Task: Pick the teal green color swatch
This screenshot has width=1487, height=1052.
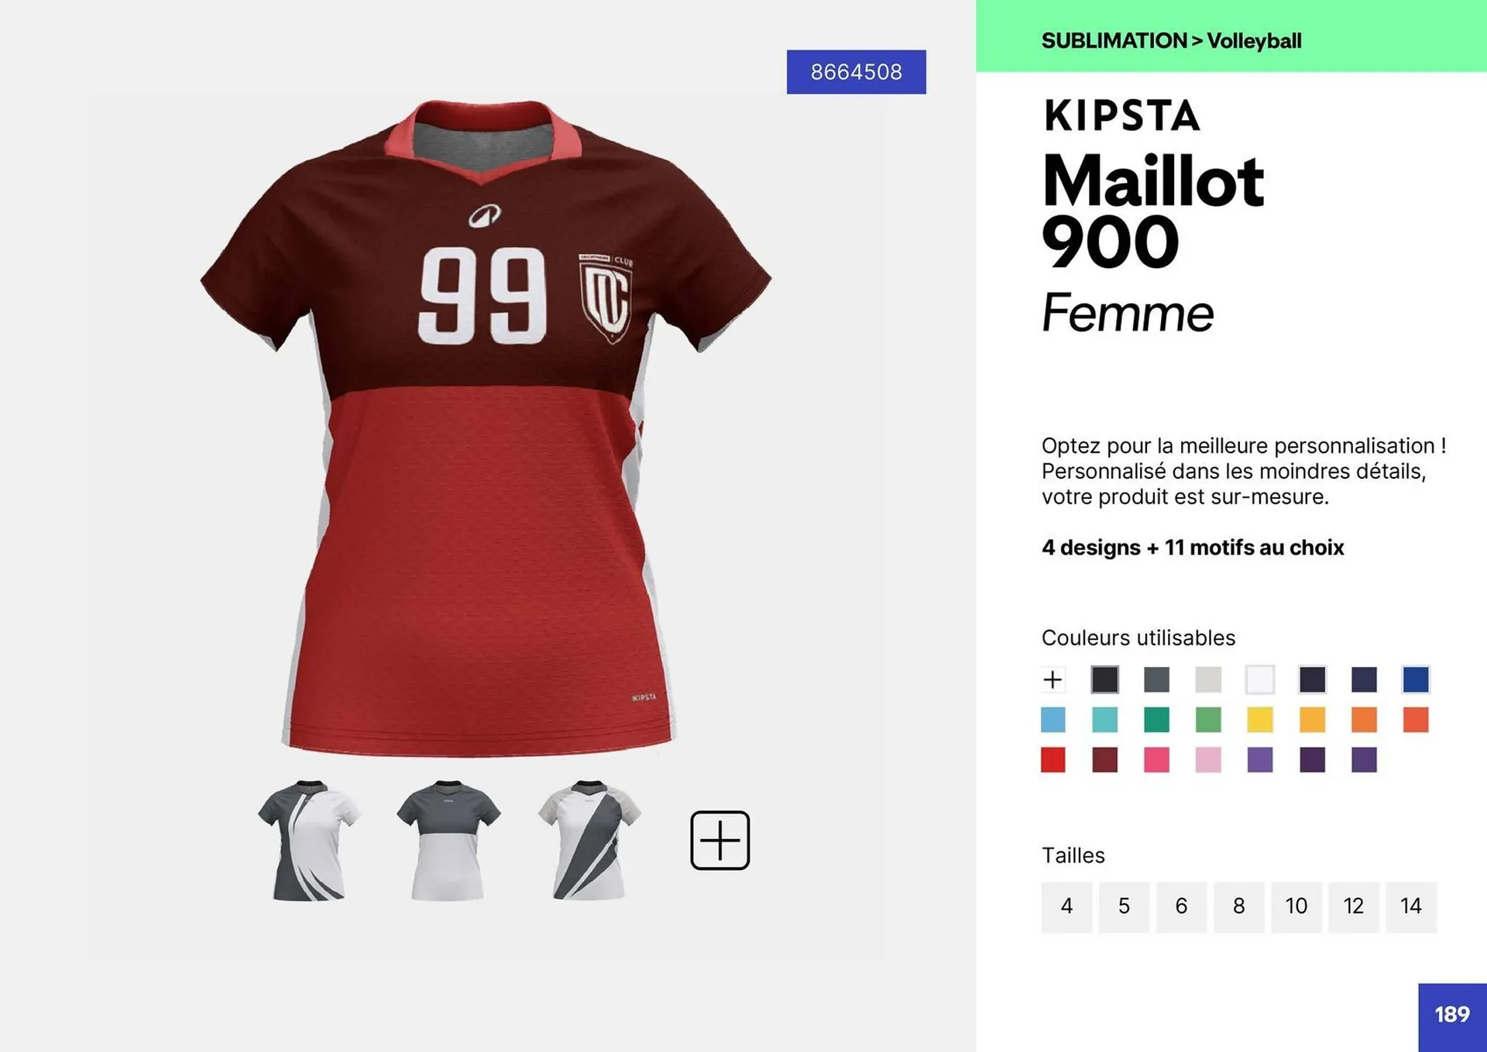Action: click(x=1156, y=720)
